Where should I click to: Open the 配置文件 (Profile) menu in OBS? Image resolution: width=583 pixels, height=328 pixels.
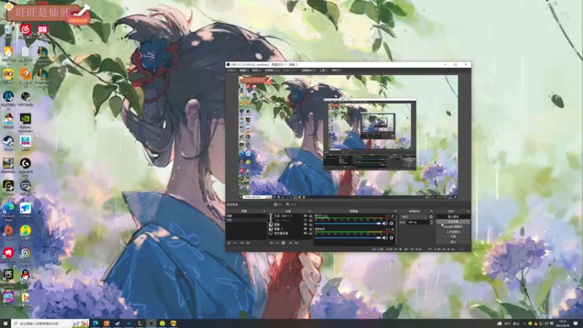point(290,70)
